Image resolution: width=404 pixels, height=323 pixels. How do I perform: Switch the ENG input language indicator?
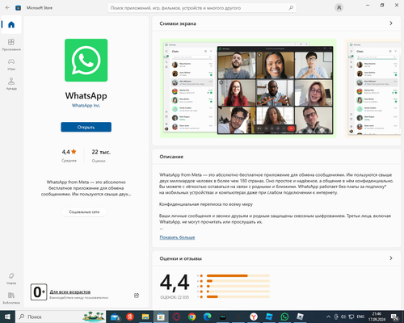pos(360,317)
